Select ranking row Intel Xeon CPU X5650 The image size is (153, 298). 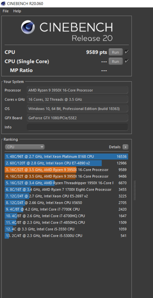[x=66, y=203]
